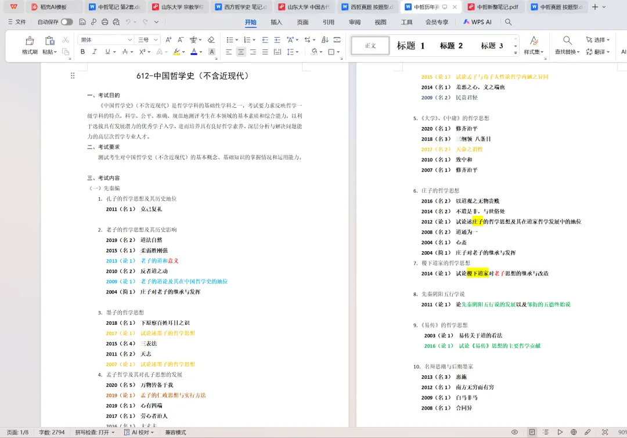Click the 正文 style color swatch box
This screenshot has height=438, width=627.
[370, 45]
